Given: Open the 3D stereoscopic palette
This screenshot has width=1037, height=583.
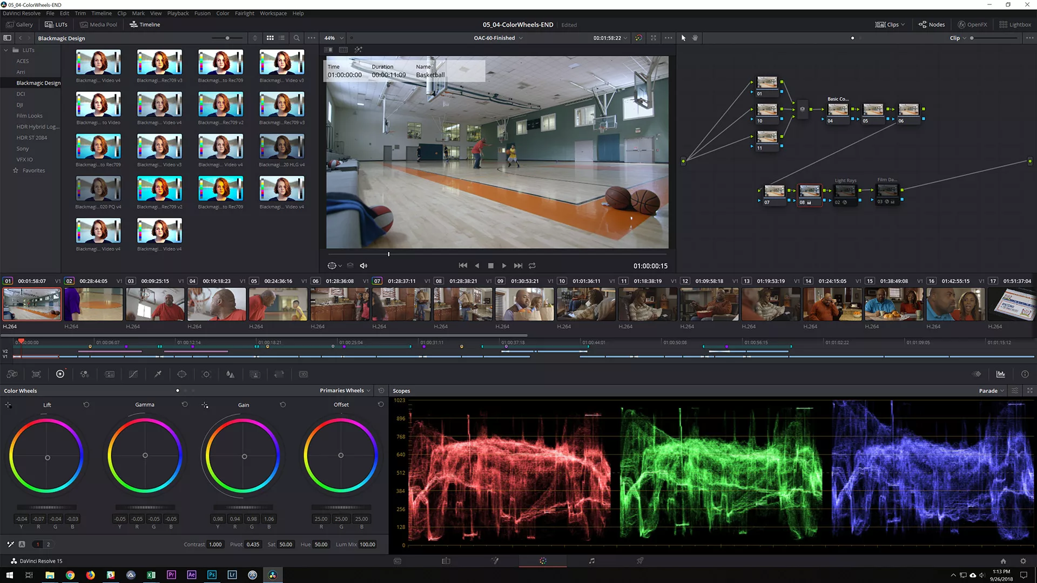Looking at the screenshot, I should click(x=303, y=374).
